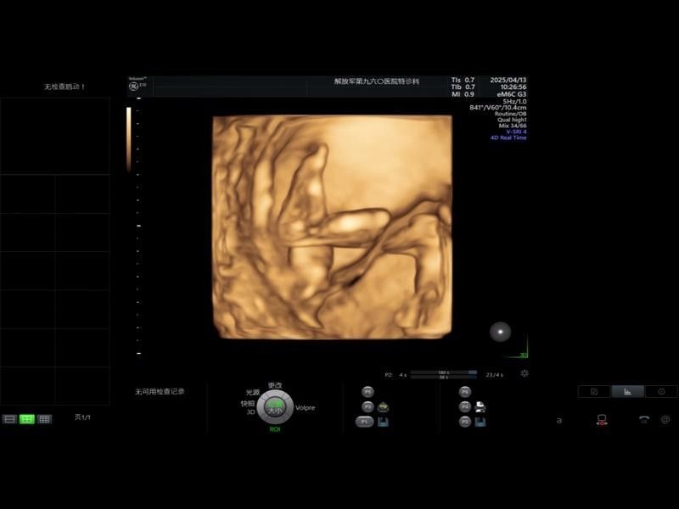Click the 'a' keyboard indicator
Screen dimensions: 679x509
(x=559, y=420)
